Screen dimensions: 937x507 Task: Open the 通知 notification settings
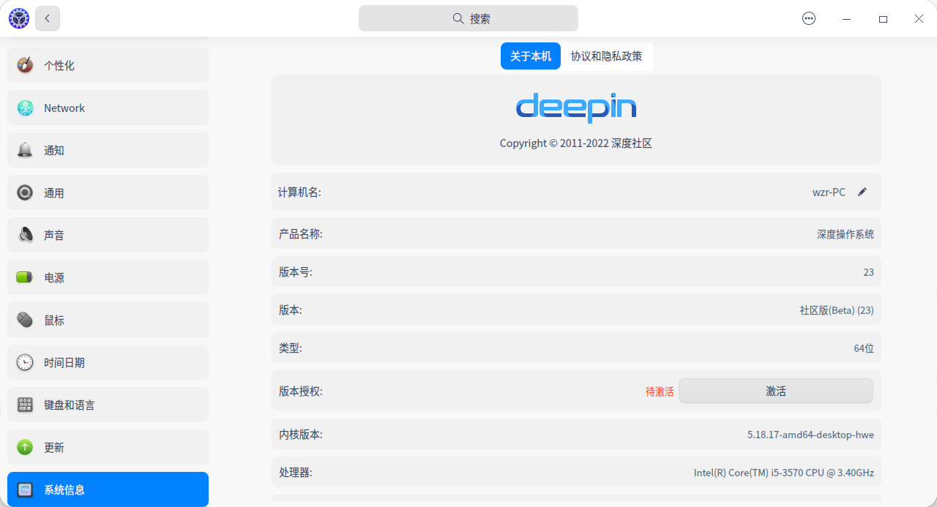click(53, 150)
